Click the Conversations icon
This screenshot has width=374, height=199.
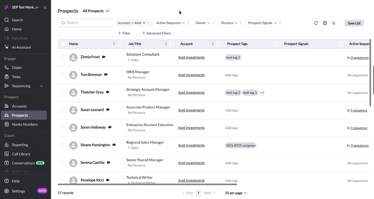pyautogui.click(x=7, y=163)
